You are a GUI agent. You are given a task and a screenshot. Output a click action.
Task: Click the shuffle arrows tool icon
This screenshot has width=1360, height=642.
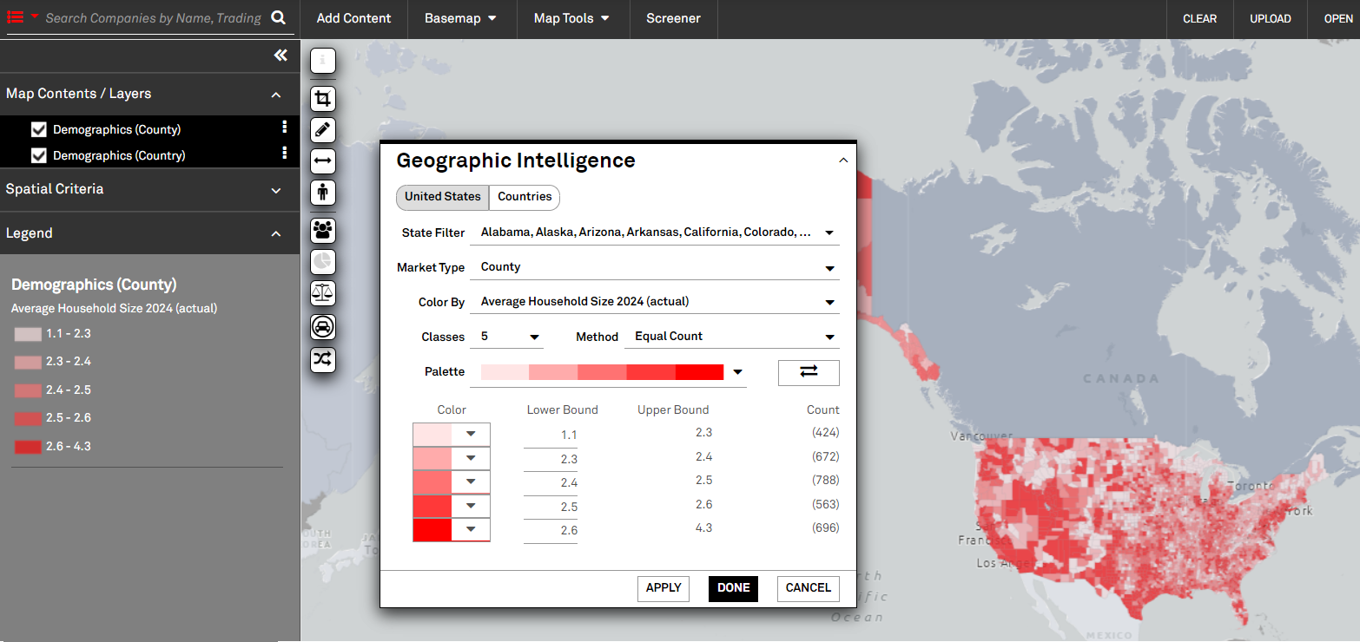pos(323,359)
